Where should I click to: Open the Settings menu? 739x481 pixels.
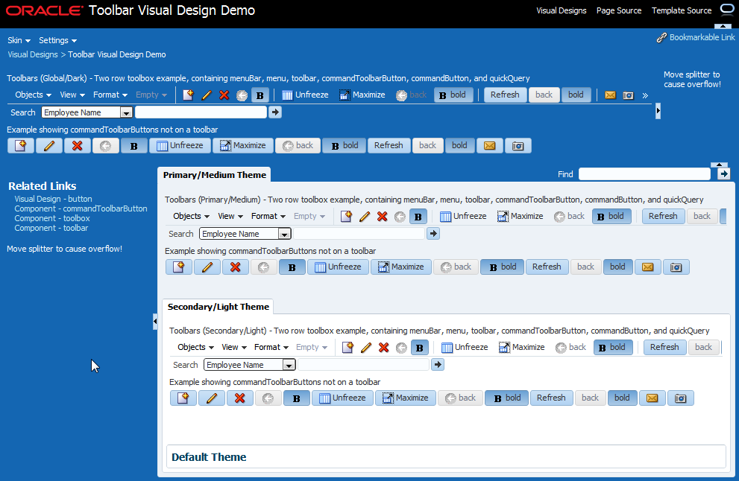[x=57, y=40]
